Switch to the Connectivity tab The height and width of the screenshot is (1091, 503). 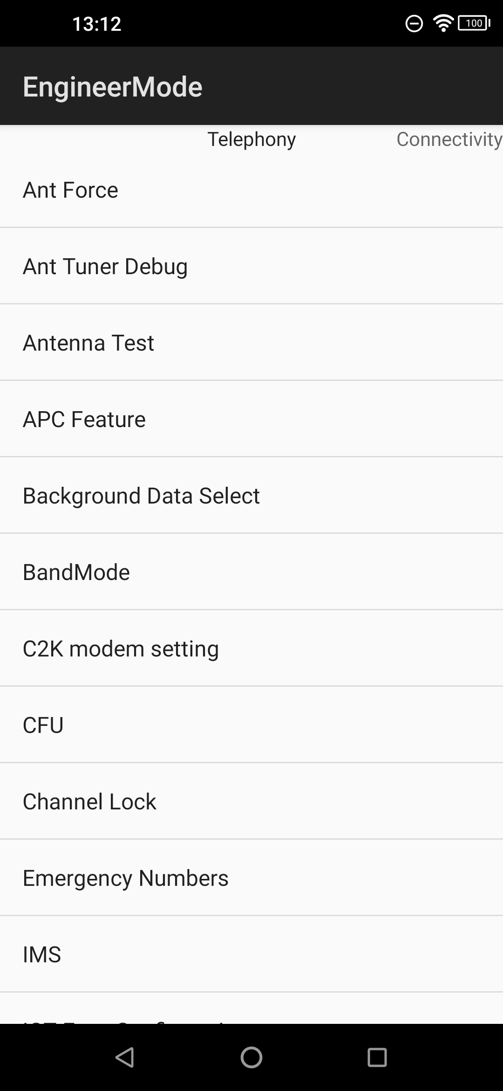449,139
